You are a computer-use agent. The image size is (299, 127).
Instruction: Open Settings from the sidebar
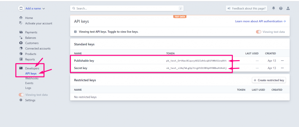(30, 100)
